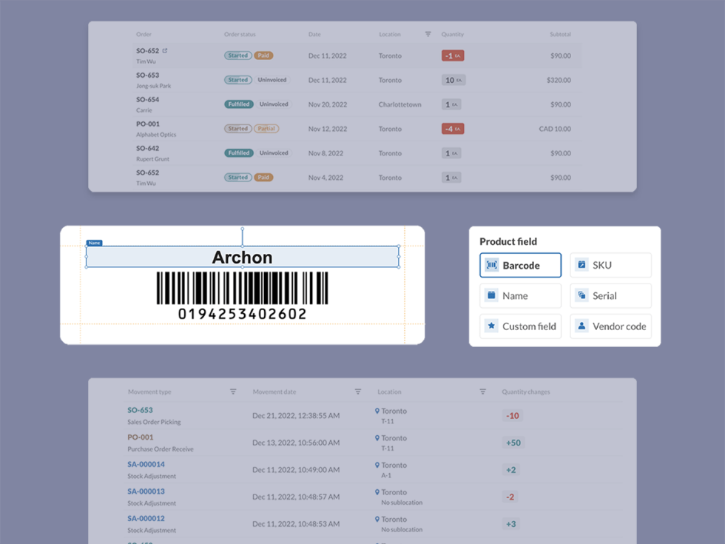Click the SKU pencil icon in Product field panel
The height and width of the screenshot is (544, 725).
pyautogui.click(x=581, y=264)
